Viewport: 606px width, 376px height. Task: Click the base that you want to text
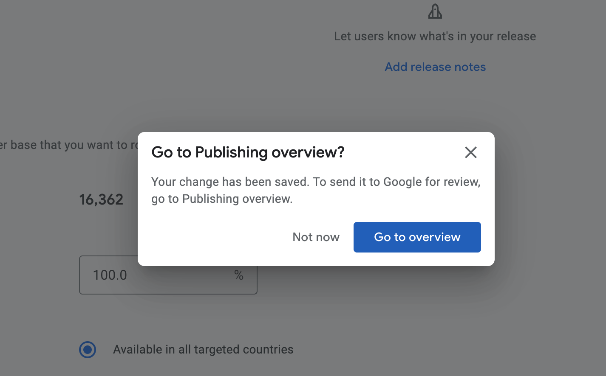point(68,145)
